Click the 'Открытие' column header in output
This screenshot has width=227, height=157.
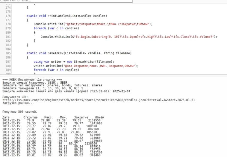click(31, 117)
